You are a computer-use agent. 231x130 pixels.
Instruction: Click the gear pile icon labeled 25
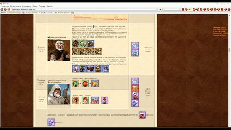point(91,51)
